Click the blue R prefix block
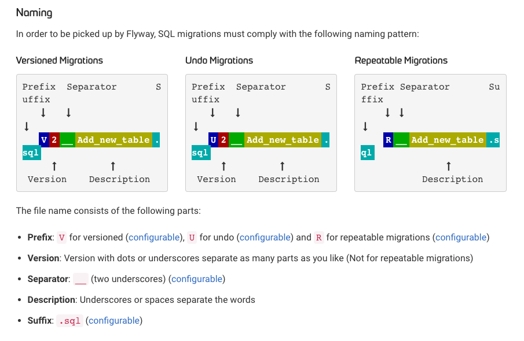 (389, 140)
